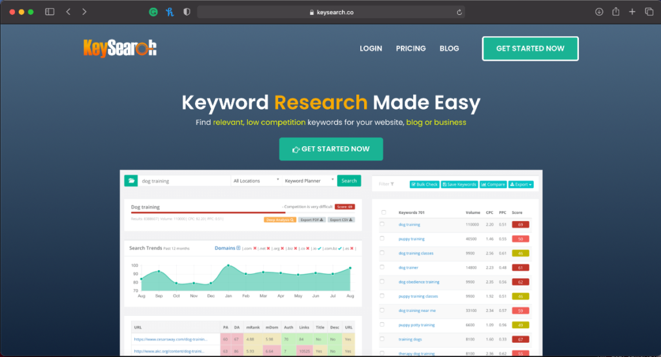Screen dimensions: 661x357
Task: Click the Compare button
Action: (x=493, y=184)
